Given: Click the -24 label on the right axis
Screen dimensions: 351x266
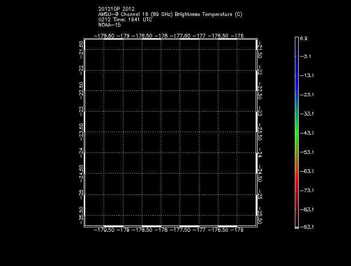Looking at the screenshot, I should pos(260,154).
